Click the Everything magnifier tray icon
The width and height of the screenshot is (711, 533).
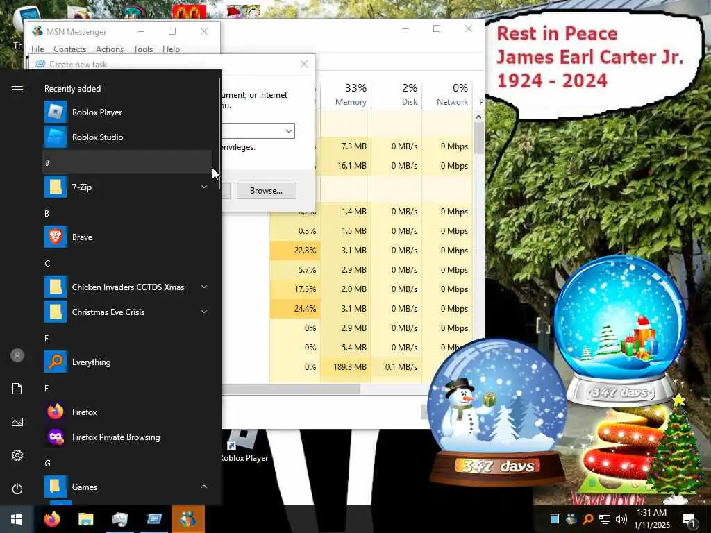[x=587, y=519]
